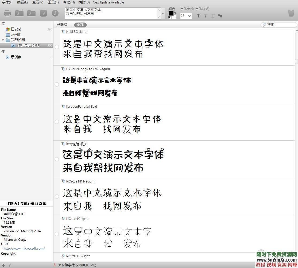Open the font information icon
The height and width of the screenshot is (268, 298).
(55, 13)
